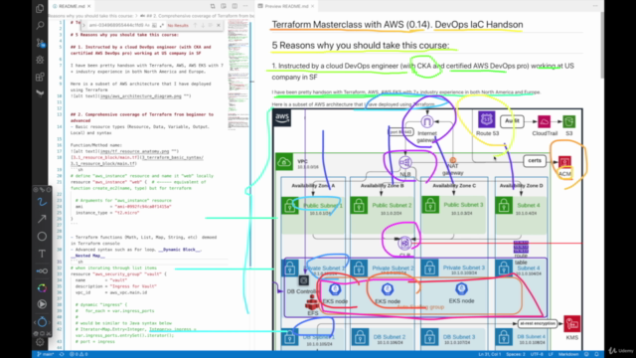Select the text annotation tool
The height and width of the screenshot is (358, 636).
click(42, 254)
